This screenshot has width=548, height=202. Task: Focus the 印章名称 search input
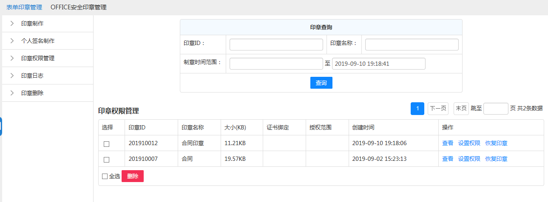point(412,45)
